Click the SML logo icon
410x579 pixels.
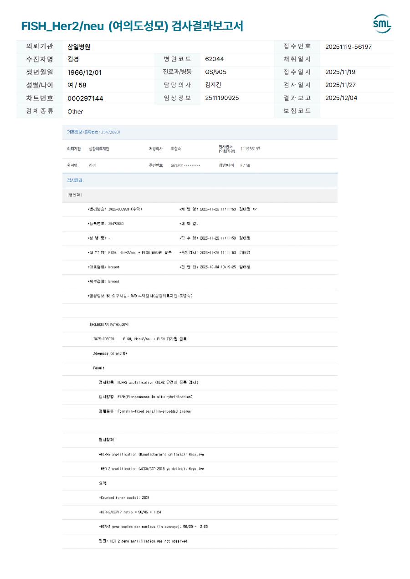coord(382,24)
